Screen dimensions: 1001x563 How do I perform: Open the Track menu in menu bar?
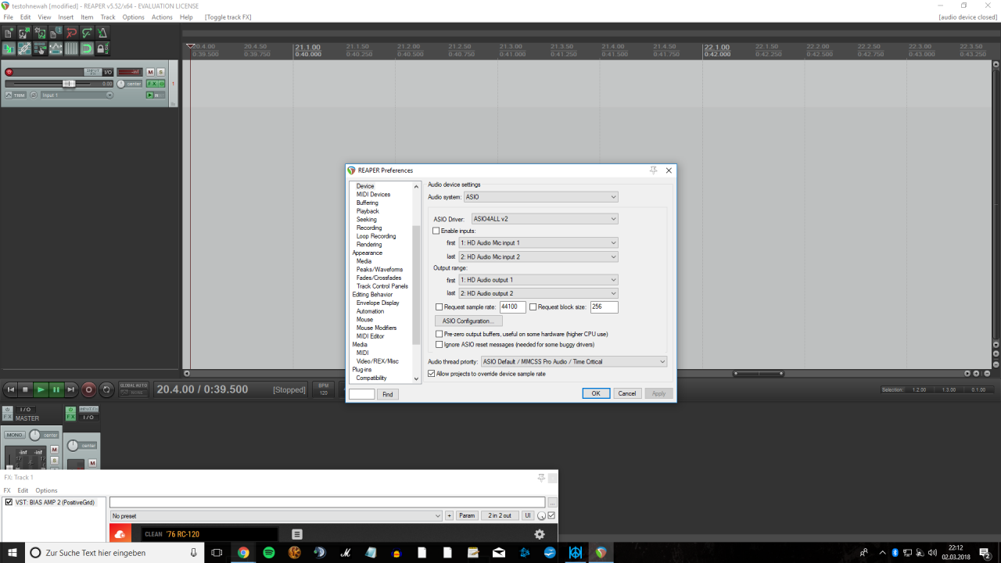coord(107,17)
